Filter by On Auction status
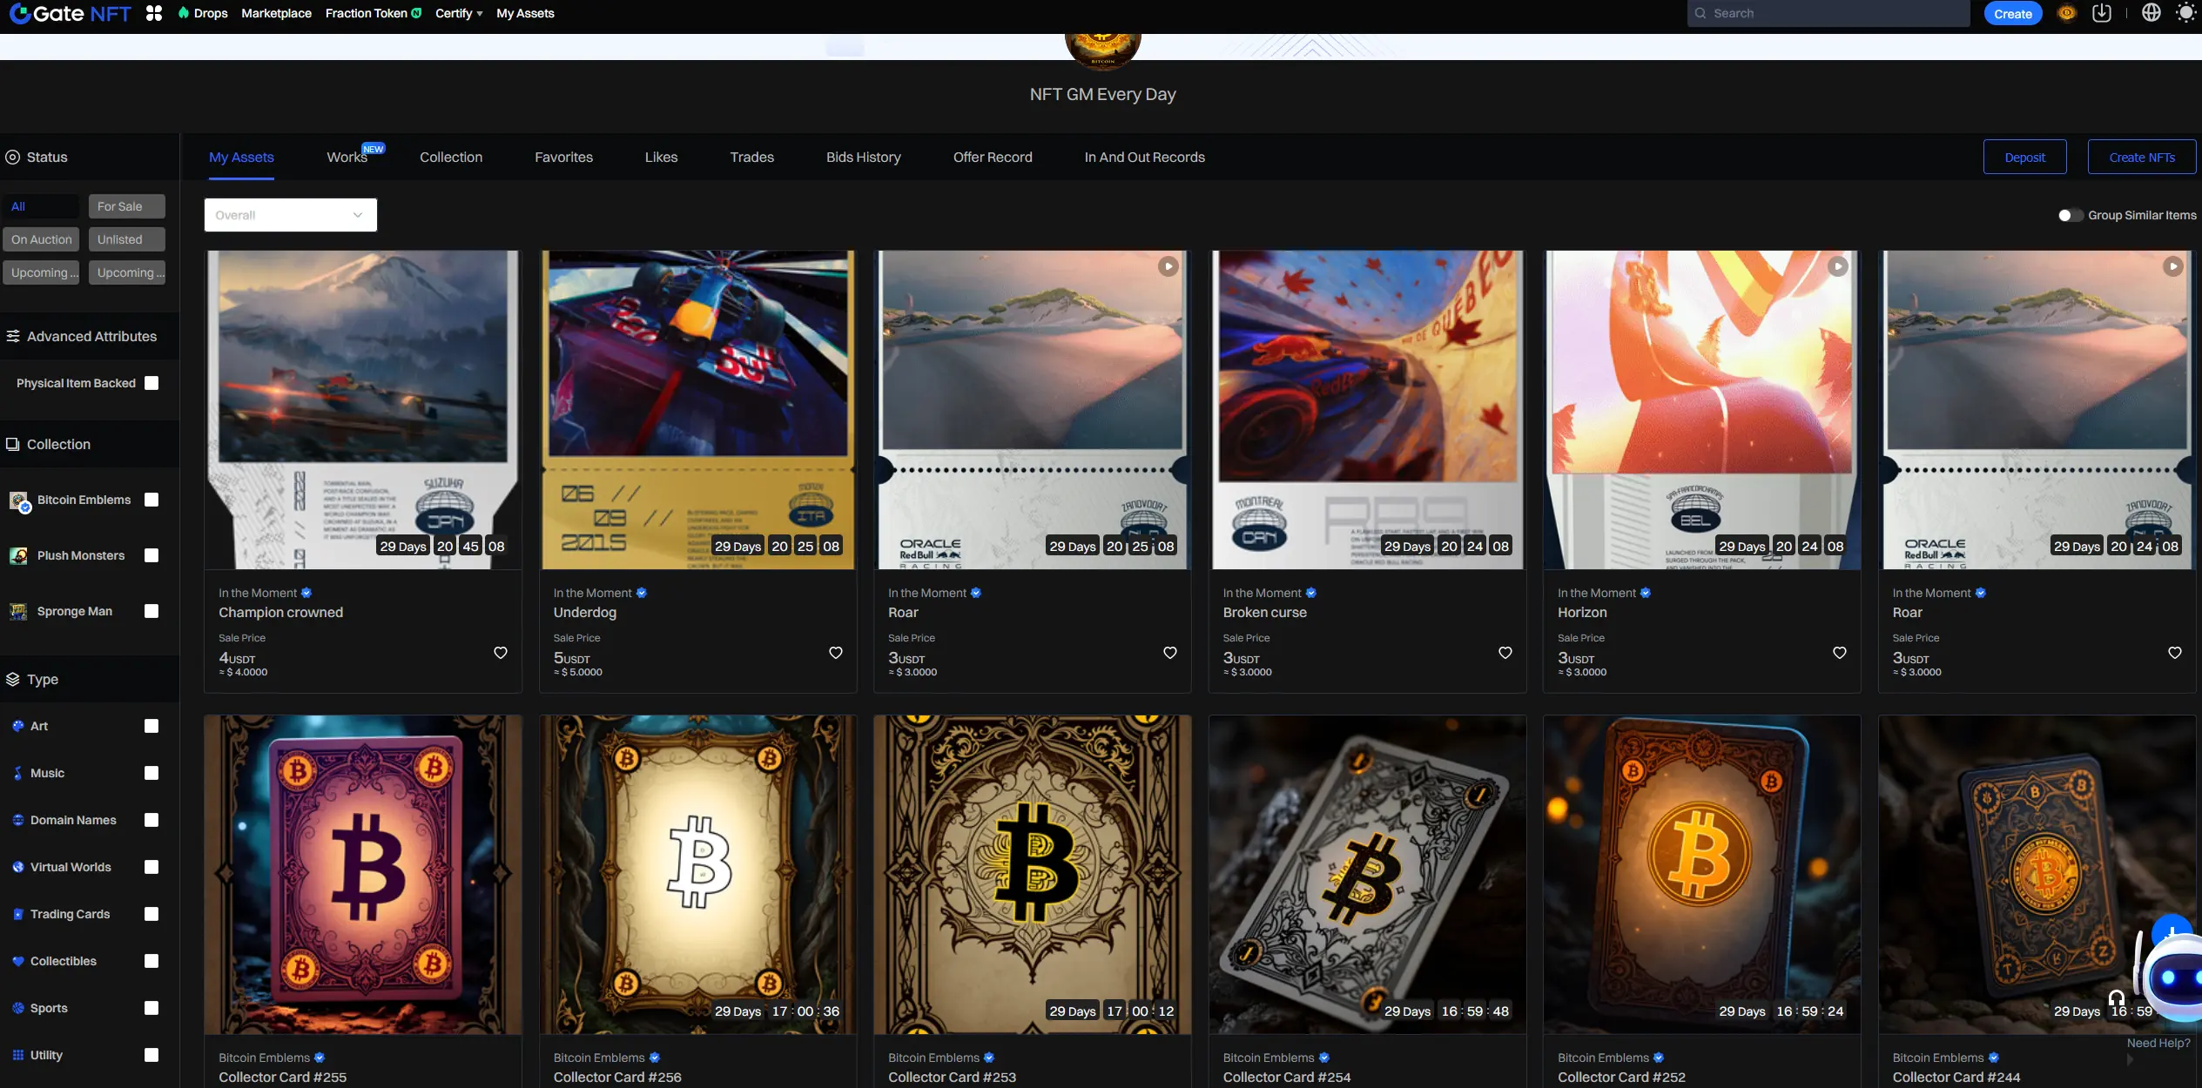The image size is (2202, 1088). point(40,239)
